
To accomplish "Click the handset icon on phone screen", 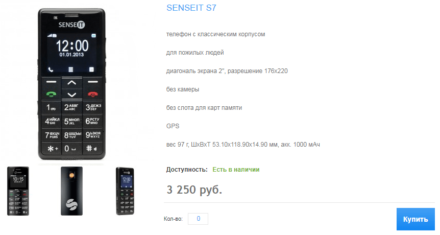I will click(x=51, y=69).
